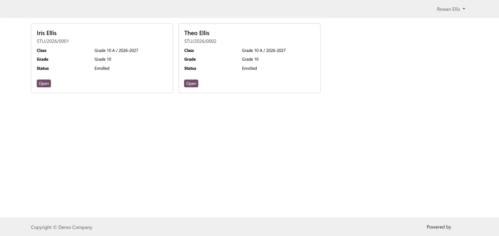Image resolution: width=499 pixels, height=236 pixels.
Task: Open the Rowan Ellis user dropdown
Action: pyautogui.click(x=451, y=9)
